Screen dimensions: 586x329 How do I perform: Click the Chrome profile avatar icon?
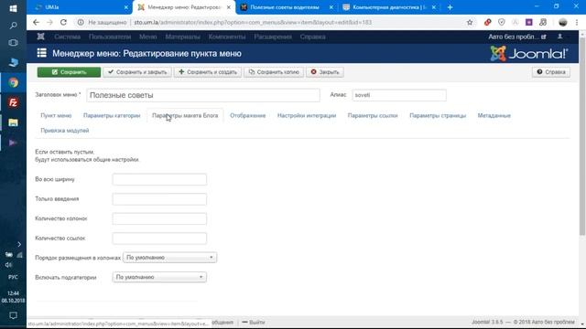pyautogui.click(x=563, y=22)
